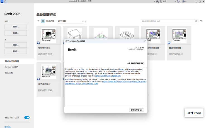The image size is (213, 128).
Task: Open the 修改日期 sort-by dropdown
Action: [71, 21]
